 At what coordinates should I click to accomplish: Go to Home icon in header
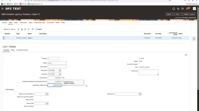pyautogui.click(x=174, y=9)
